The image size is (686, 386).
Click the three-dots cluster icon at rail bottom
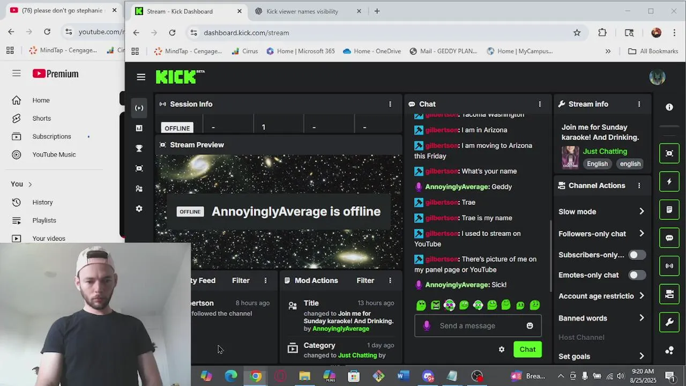click(x=669, y=350)
